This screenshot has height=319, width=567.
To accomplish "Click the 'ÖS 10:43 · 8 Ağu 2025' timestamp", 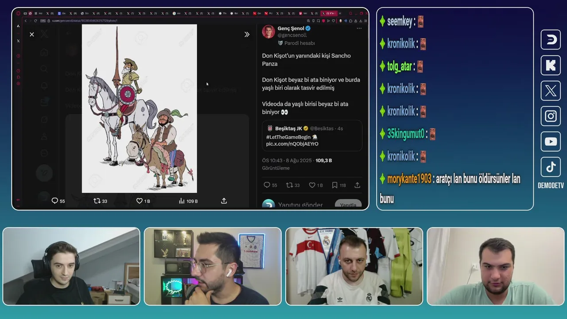I will (287, 160).
